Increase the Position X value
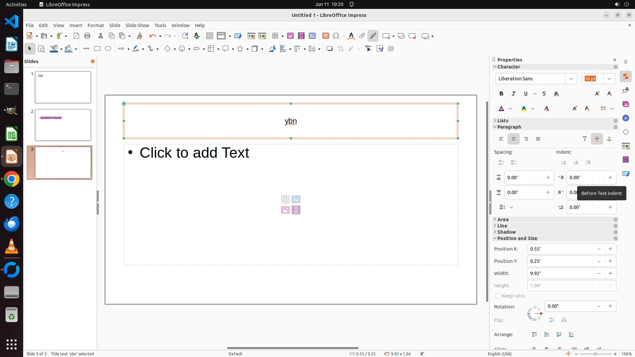Screen dimensions: 635x357 click(610, 249)
